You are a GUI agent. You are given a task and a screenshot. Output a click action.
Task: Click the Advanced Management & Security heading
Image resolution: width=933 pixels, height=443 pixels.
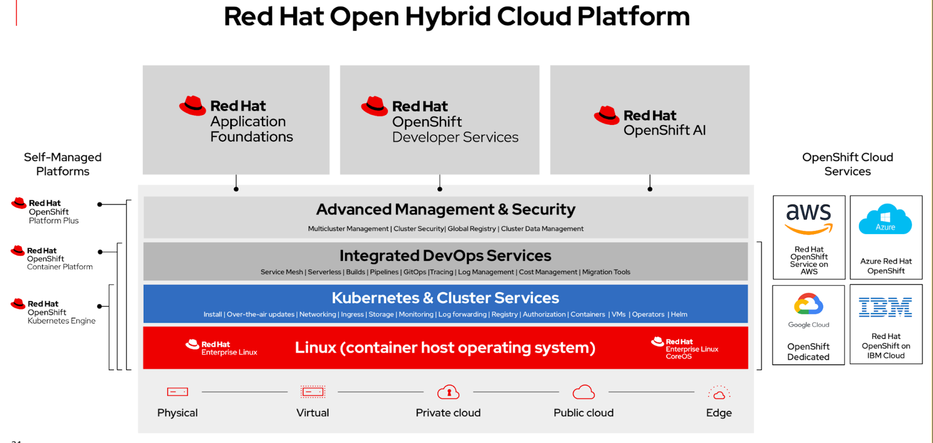pos(445,209)
